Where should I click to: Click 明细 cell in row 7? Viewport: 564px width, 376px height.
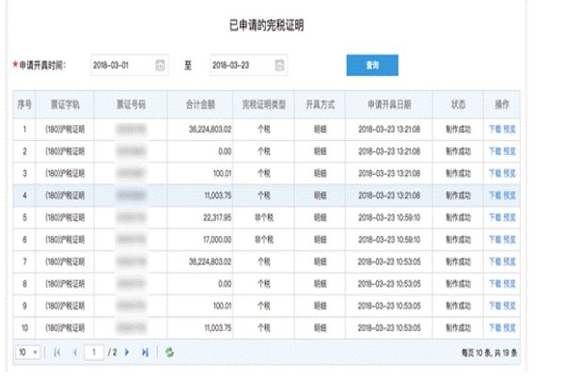(x=321, y=261)
